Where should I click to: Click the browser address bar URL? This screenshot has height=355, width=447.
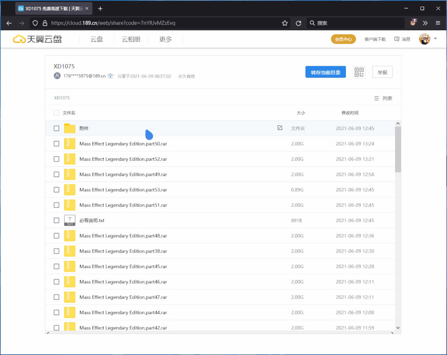113,23
